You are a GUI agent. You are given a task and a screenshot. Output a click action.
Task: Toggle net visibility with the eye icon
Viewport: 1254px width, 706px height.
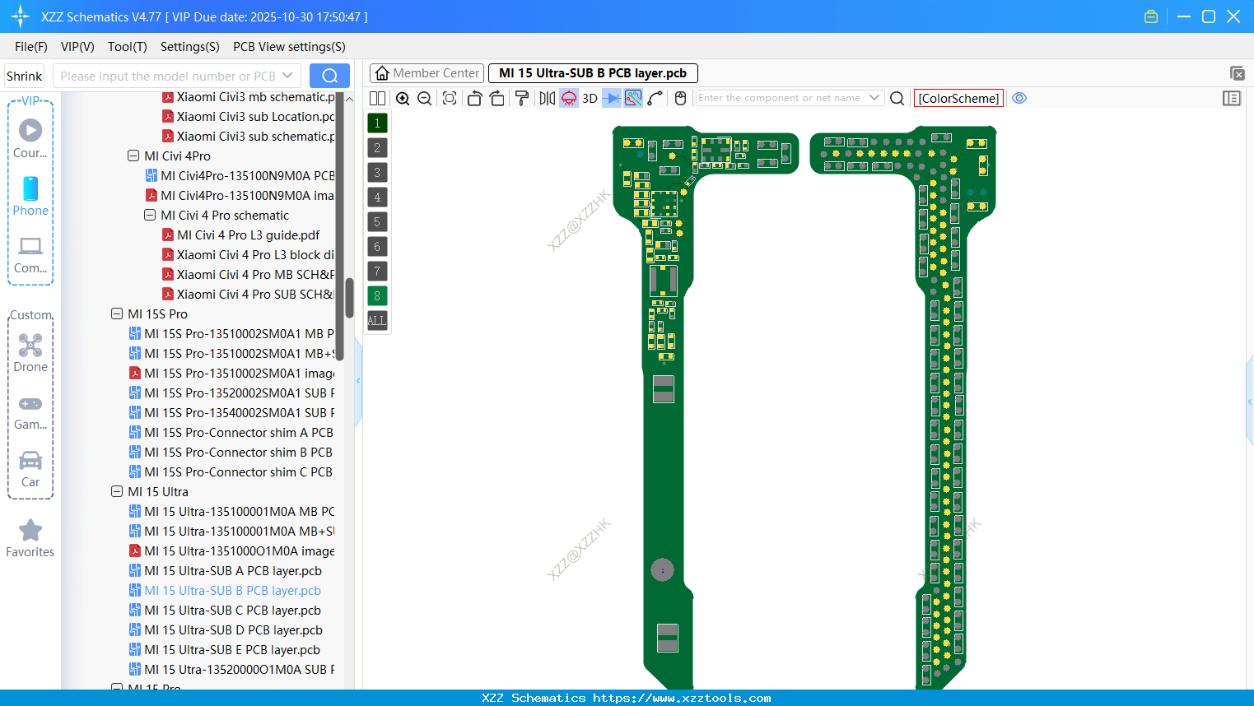click(1019, 98)
